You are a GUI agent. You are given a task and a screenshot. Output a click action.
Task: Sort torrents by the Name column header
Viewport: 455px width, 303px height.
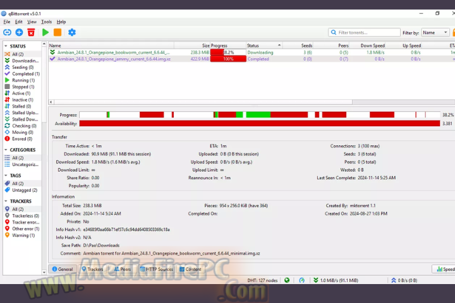111,45
